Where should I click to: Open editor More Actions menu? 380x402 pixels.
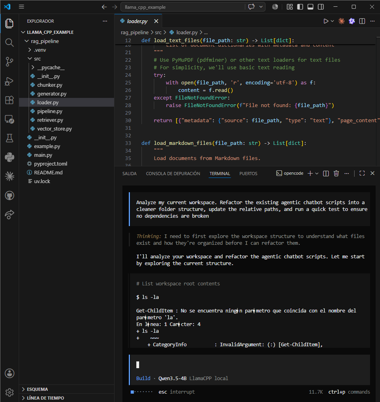372,21
